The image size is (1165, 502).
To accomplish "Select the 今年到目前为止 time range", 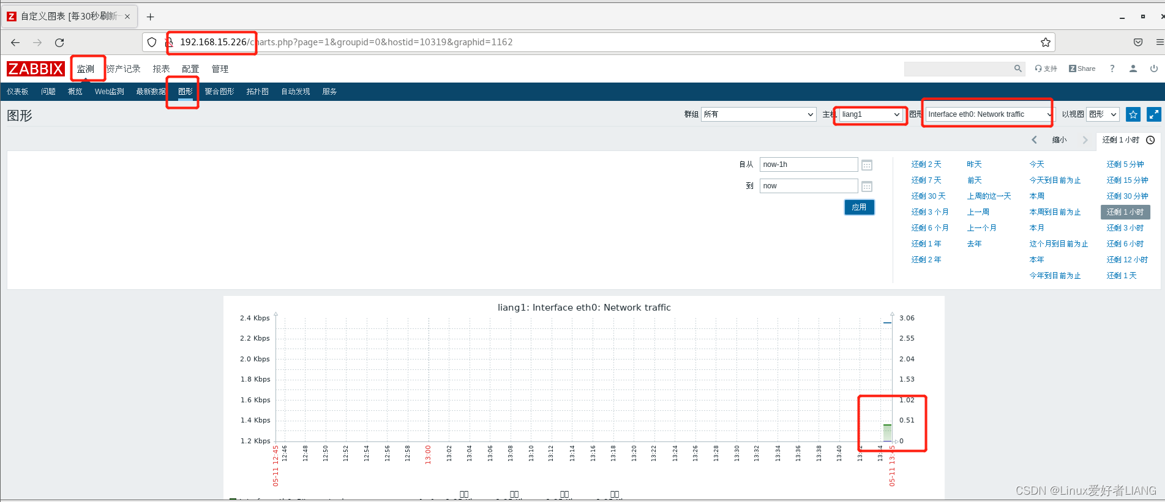I will tap(1055, 276).
